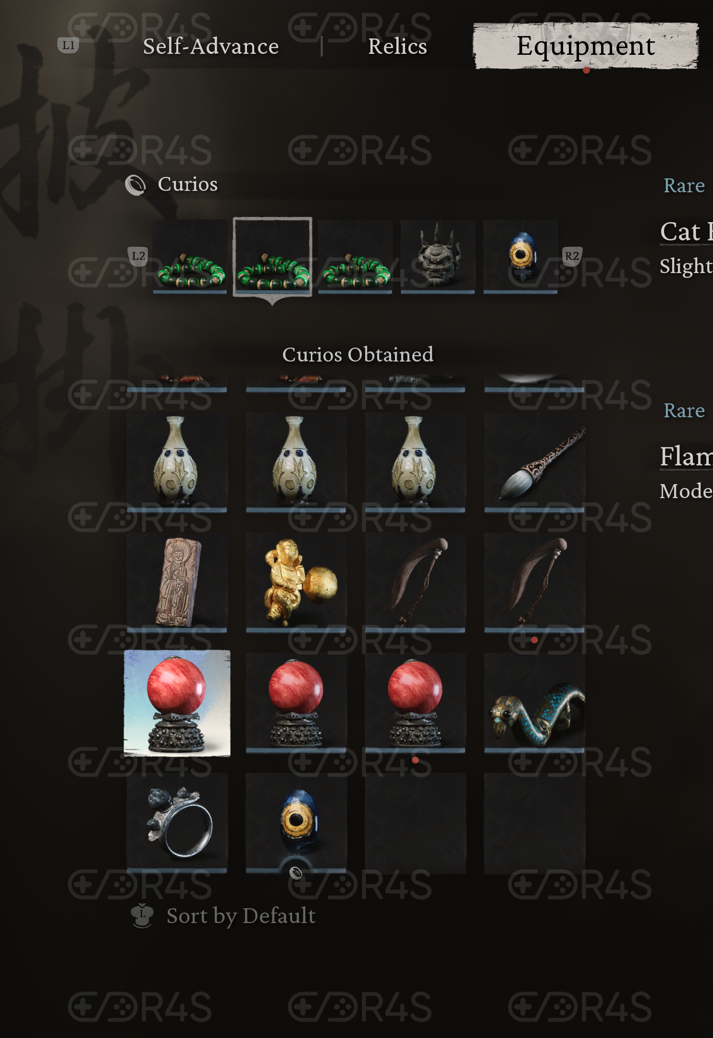
Task: Switch to the Relics tab
Action: 397,46
